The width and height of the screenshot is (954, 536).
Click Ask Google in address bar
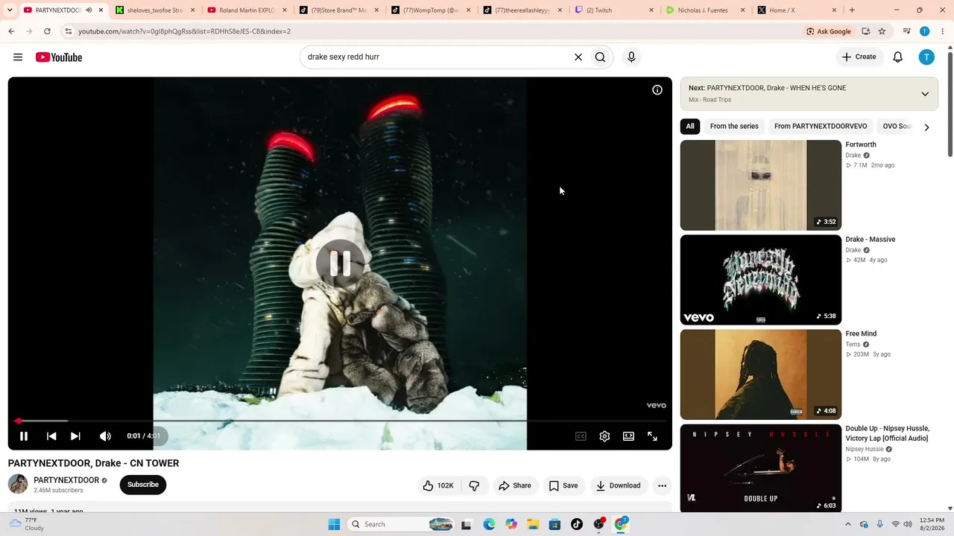tap(828, 31)
